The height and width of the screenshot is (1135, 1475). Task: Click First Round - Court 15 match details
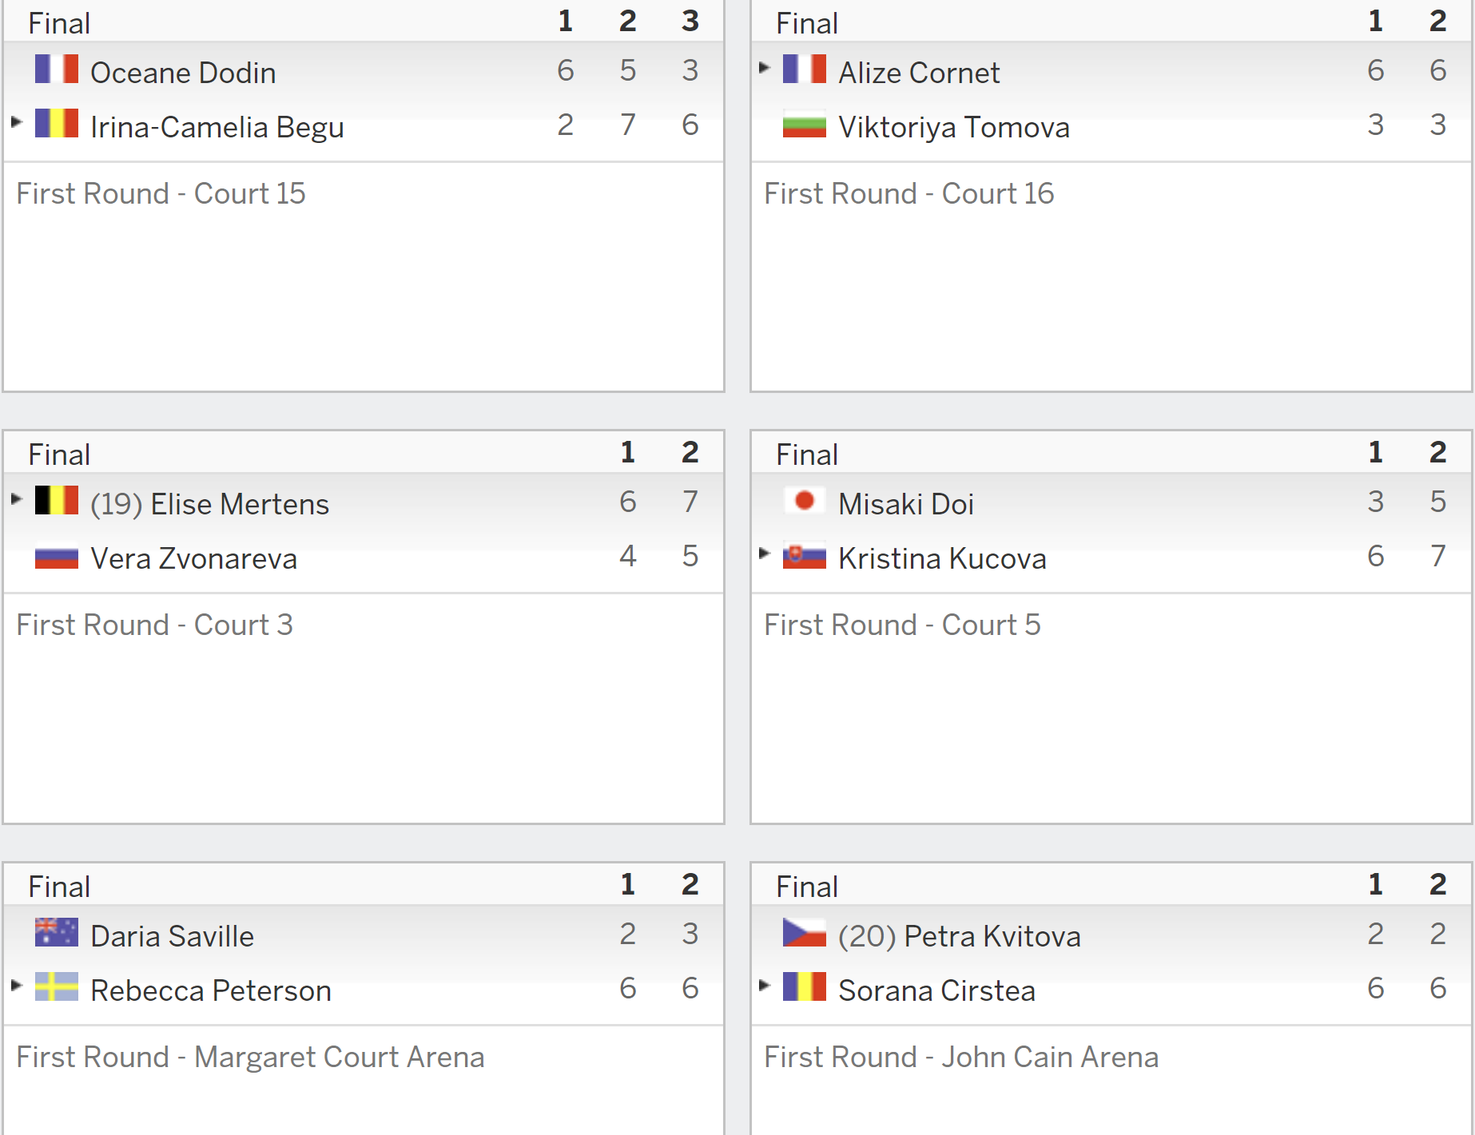click(x=161, y=193)
